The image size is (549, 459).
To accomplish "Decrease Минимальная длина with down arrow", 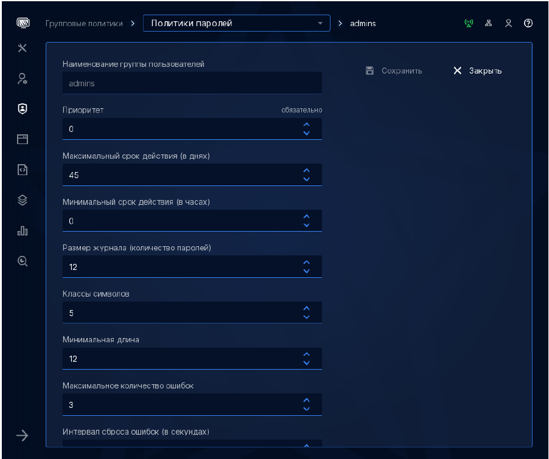I will [307, 363].
